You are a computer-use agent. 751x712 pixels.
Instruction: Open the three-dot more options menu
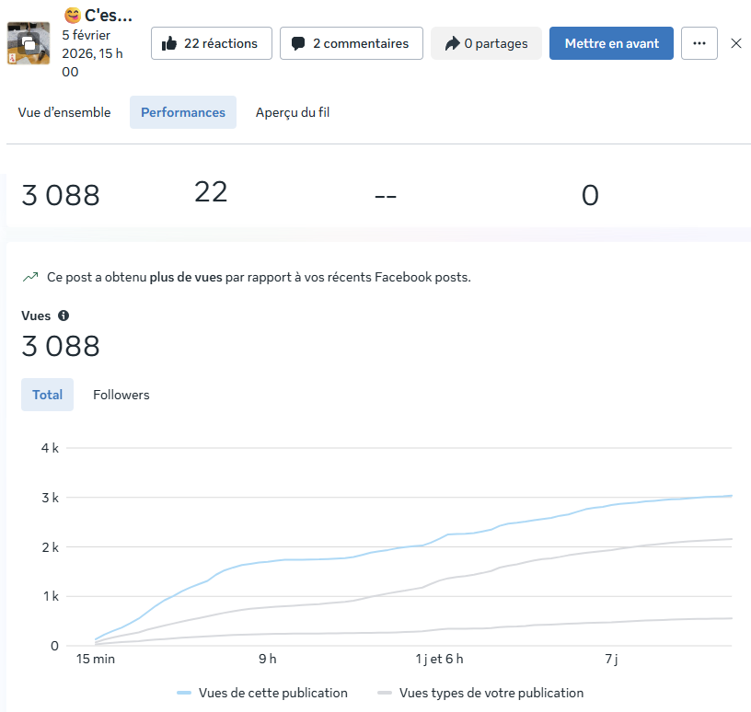tap(699, 43)
